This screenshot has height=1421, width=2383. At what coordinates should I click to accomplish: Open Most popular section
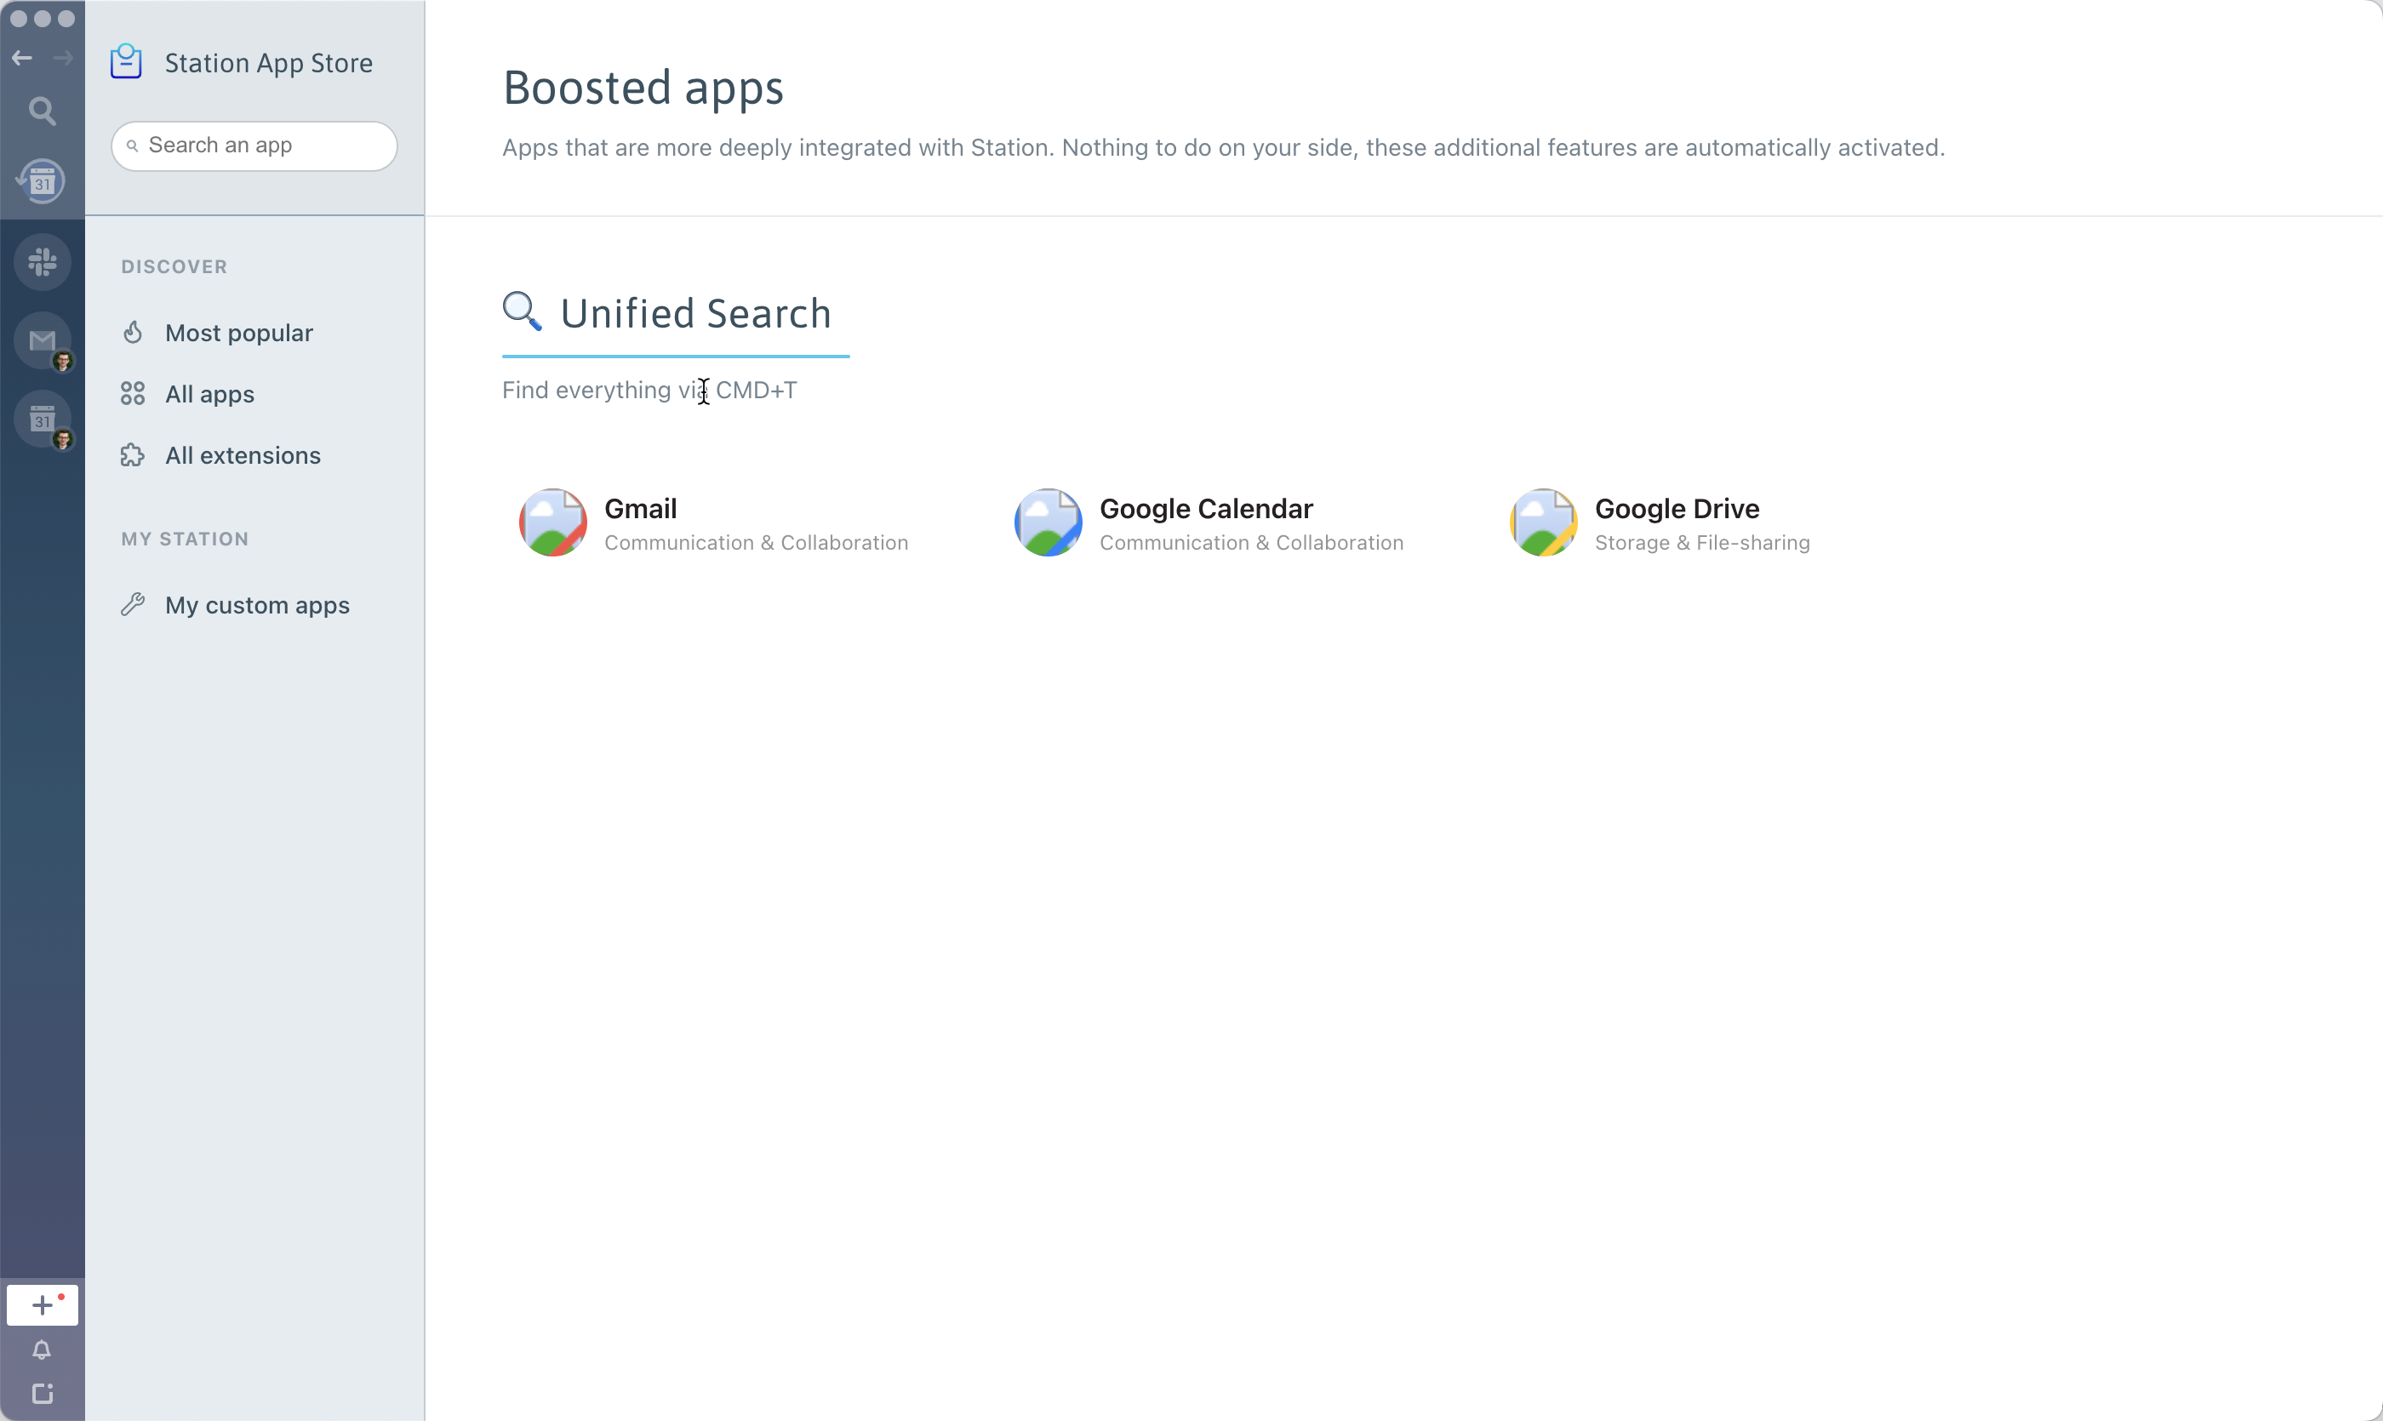click(x=238, y=332)
